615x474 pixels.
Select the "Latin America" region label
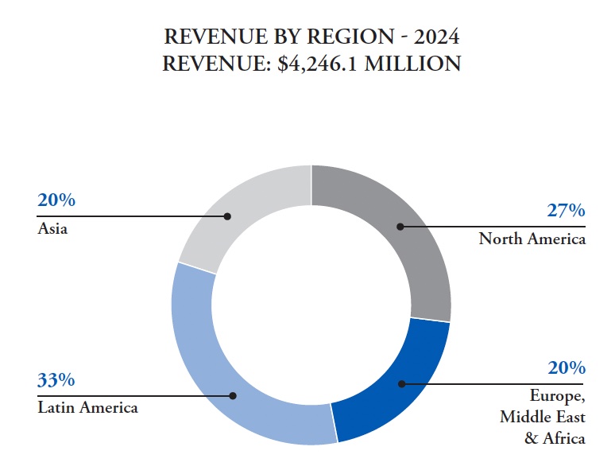87,408
